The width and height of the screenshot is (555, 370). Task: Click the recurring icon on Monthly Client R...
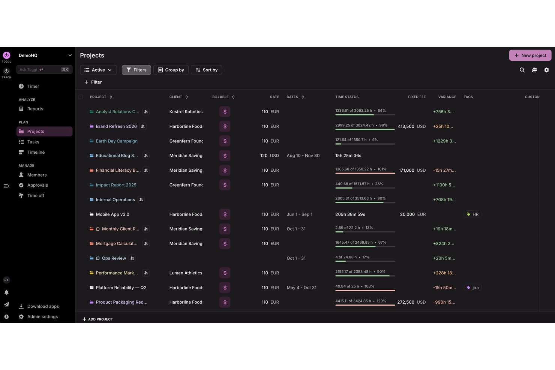click(98, 229)
